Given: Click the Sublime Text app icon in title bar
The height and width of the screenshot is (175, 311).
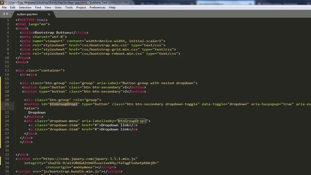Looking at the screenshot, I should point(2,2).
